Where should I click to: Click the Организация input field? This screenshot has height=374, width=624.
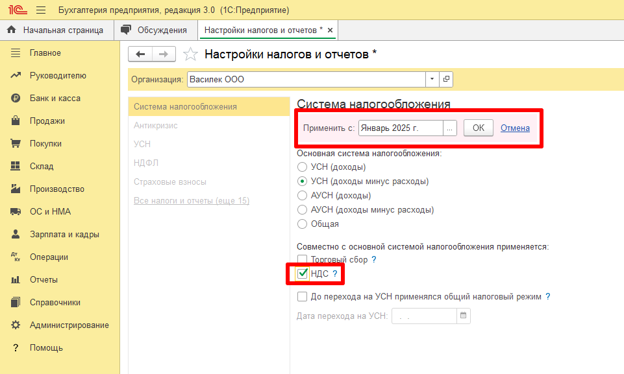(306, 79)
